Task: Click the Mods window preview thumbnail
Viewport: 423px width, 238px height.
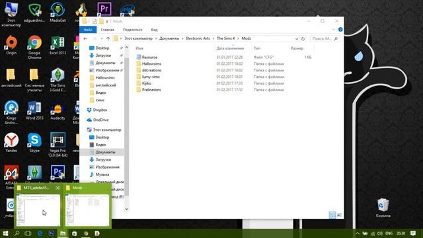Action: click(x=87, y=210)
